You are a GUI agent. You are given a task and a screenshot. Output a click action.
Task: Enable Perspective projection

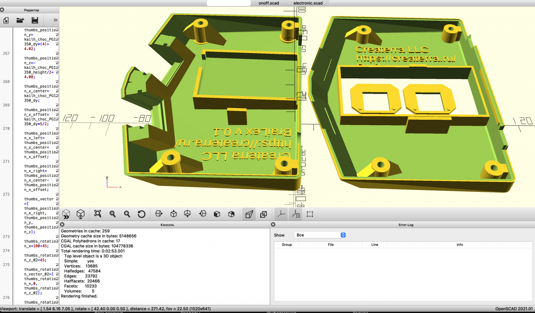click(249, 214)
